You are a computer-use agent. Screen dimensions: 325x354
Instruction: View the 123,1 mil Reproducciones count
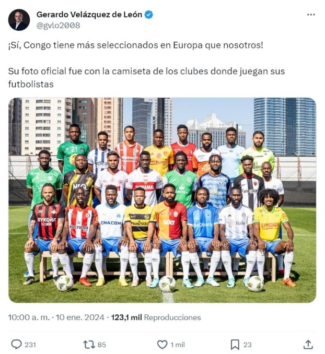coord(156,317)
